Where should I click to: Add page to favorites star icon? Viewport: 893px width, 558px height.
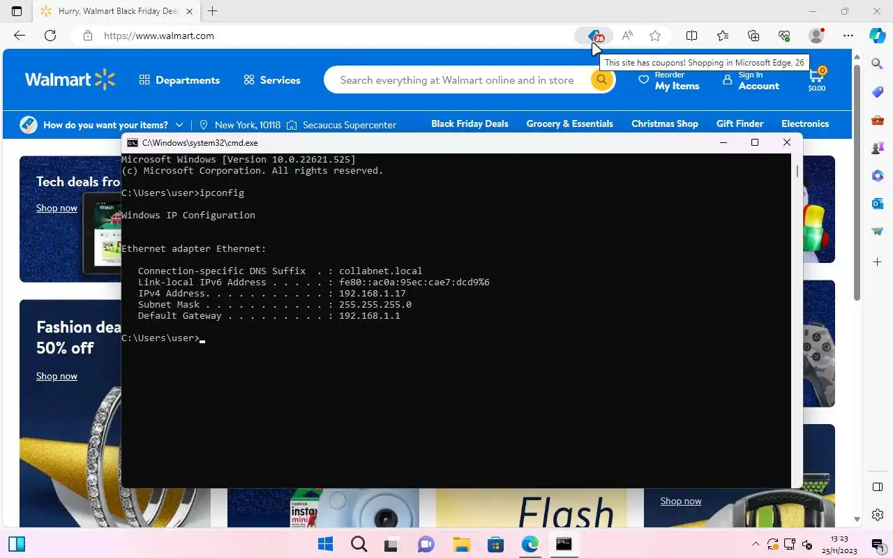[x=655, y=36]
